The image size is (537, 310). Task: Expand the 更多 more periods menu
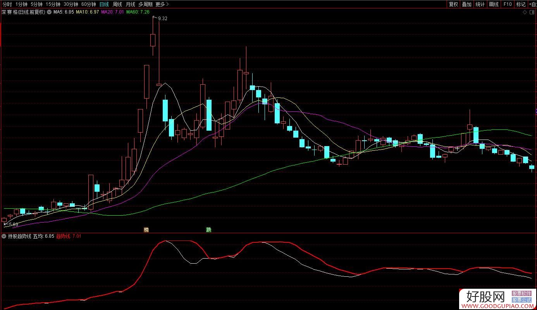pos(162,4)
